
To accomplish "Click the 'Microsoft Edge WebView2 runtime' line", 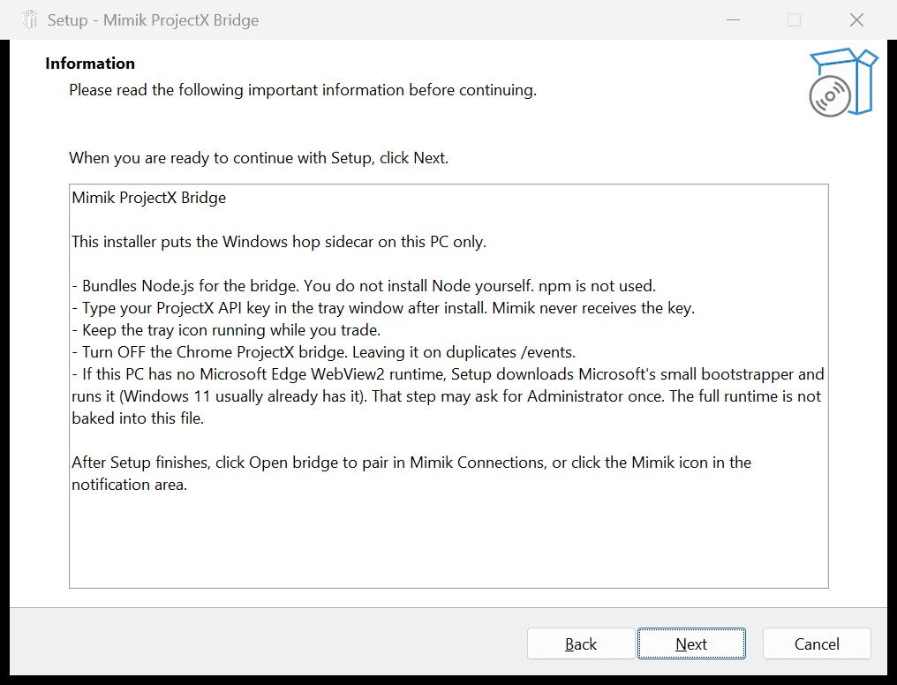I will [448, 374].
